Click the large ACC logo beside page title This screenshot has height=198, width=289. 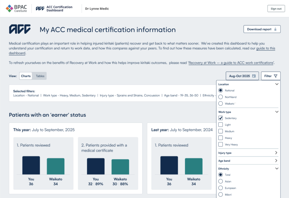pos(20,29)
